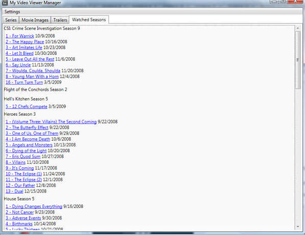Open episode '7 - Eris Quod Sum'
The width and height of the screenshot is (305, 235).
(x=23, y=157)
